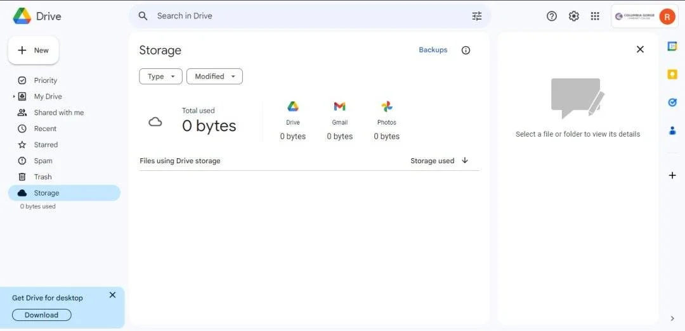
Task: Open the Modified filter dropdown
Action: [214, 77]
